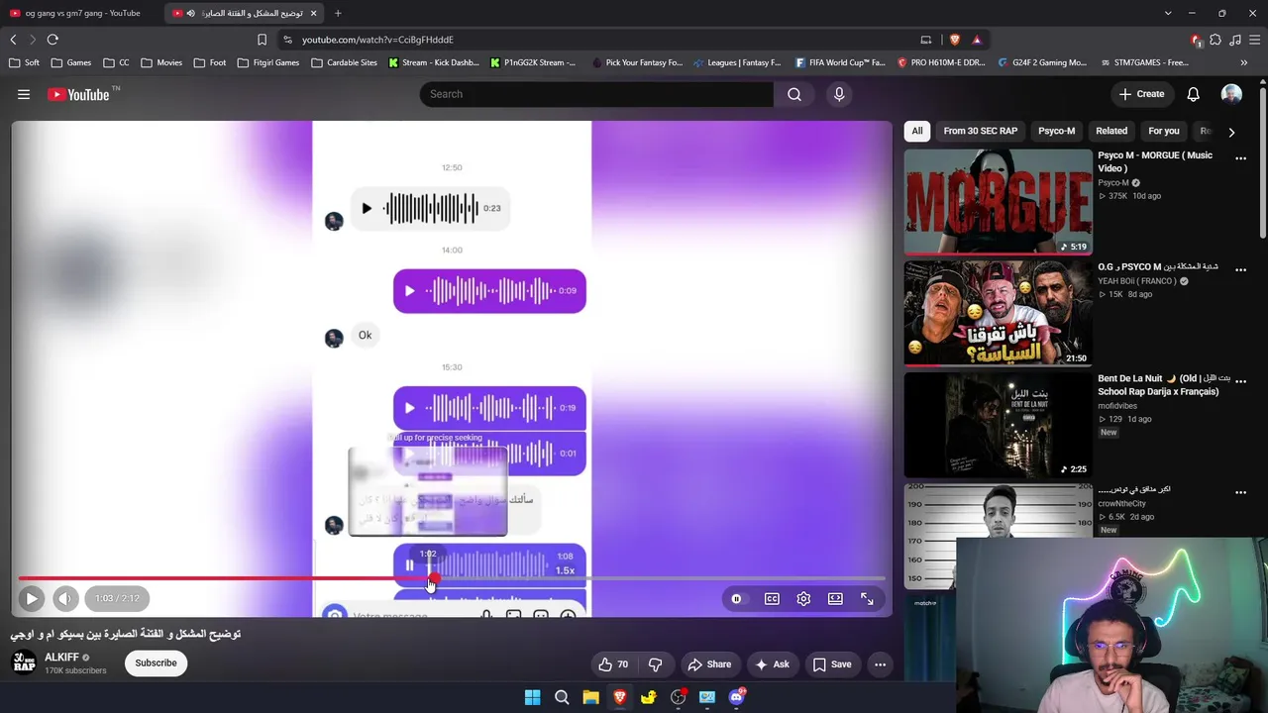Open options for Bent De La Nuit video

[x=1240, y=381]
